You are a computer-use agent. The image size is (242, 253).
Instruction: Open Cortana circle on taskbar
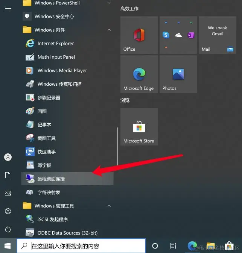pyautogui.click(x=155, y=246)
